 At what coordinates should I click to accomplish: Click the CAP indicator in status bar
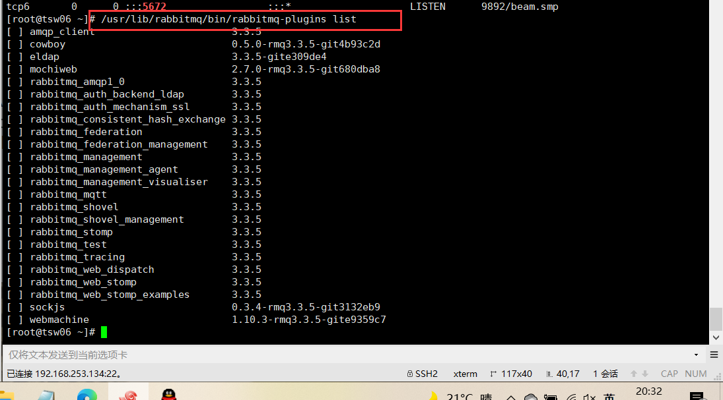pyautogui.click(x=670, y=374)
